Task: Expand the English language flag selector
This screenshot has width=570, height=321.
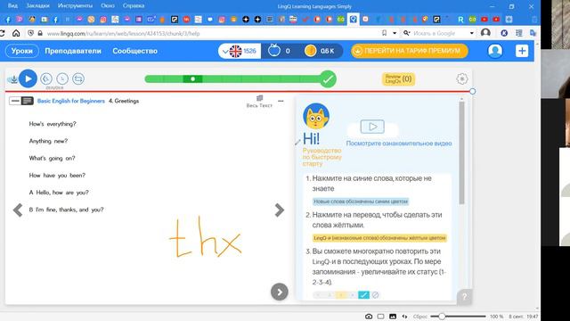Action: (240, 51)
